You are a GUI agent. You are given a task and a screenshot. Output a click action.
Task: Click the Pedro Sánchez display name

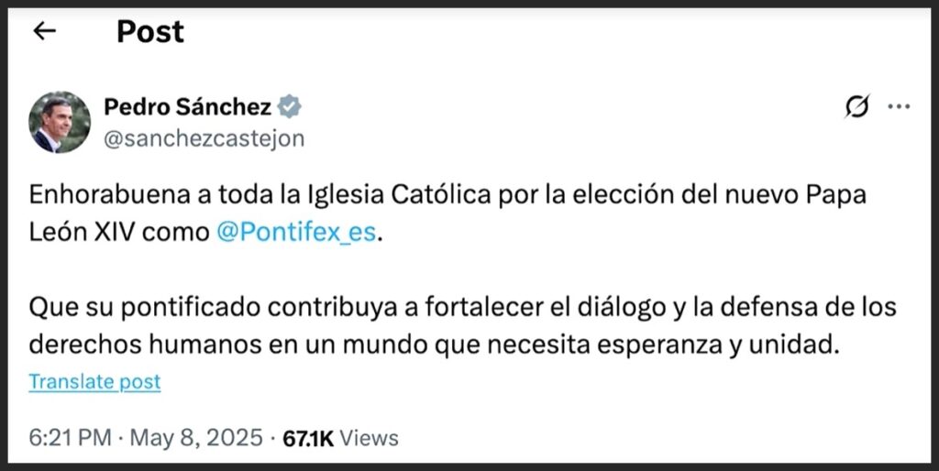click(x=187, y=107)
